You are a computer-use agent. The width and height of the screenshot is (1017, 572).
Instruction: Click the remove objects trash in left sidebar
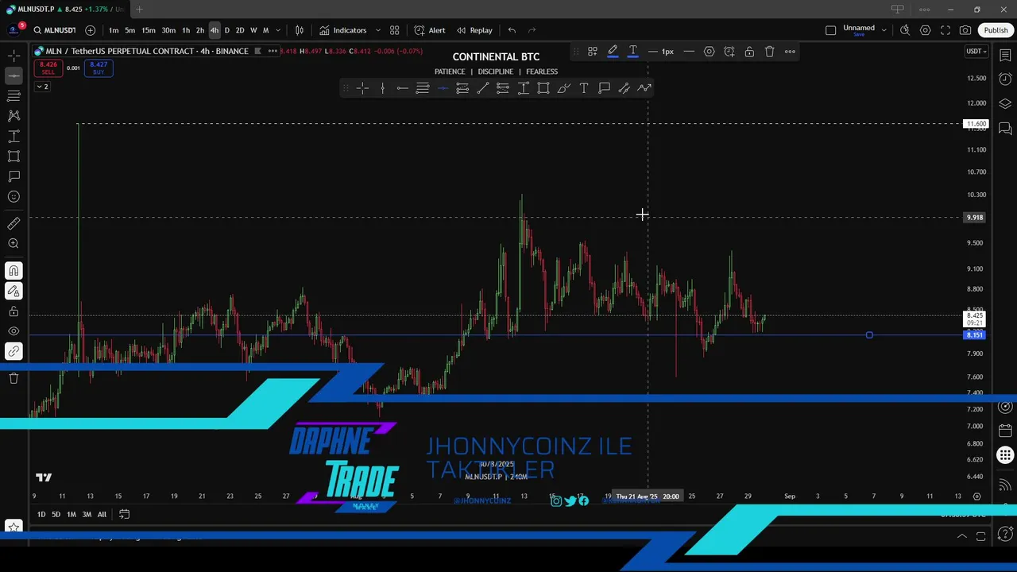[x=14, y=378]
